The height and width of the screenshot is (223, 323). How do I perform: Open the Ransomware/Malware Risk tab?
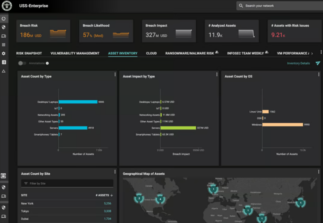190,53
